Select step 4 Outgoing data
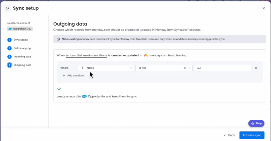Viewport: 271px width, 141px height. [22, 65]
